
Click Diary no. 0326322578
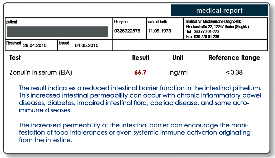pyautogui.click(x=127, y=31)
